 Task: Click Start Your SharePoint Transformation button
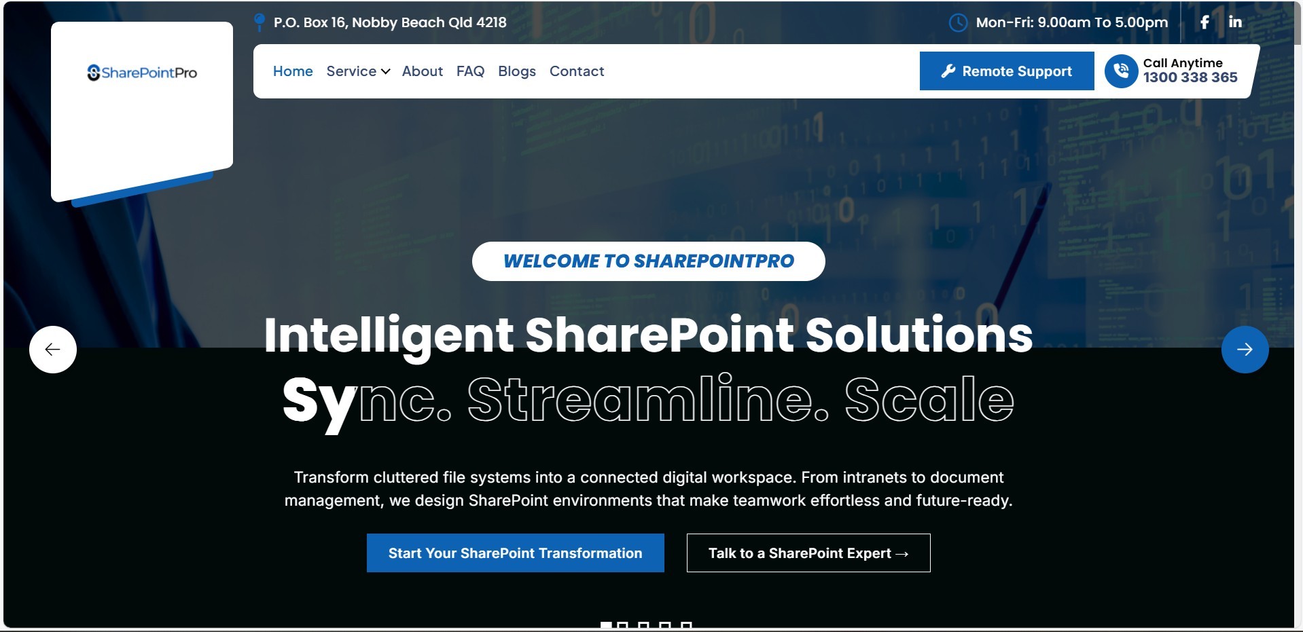pos(516,553)
